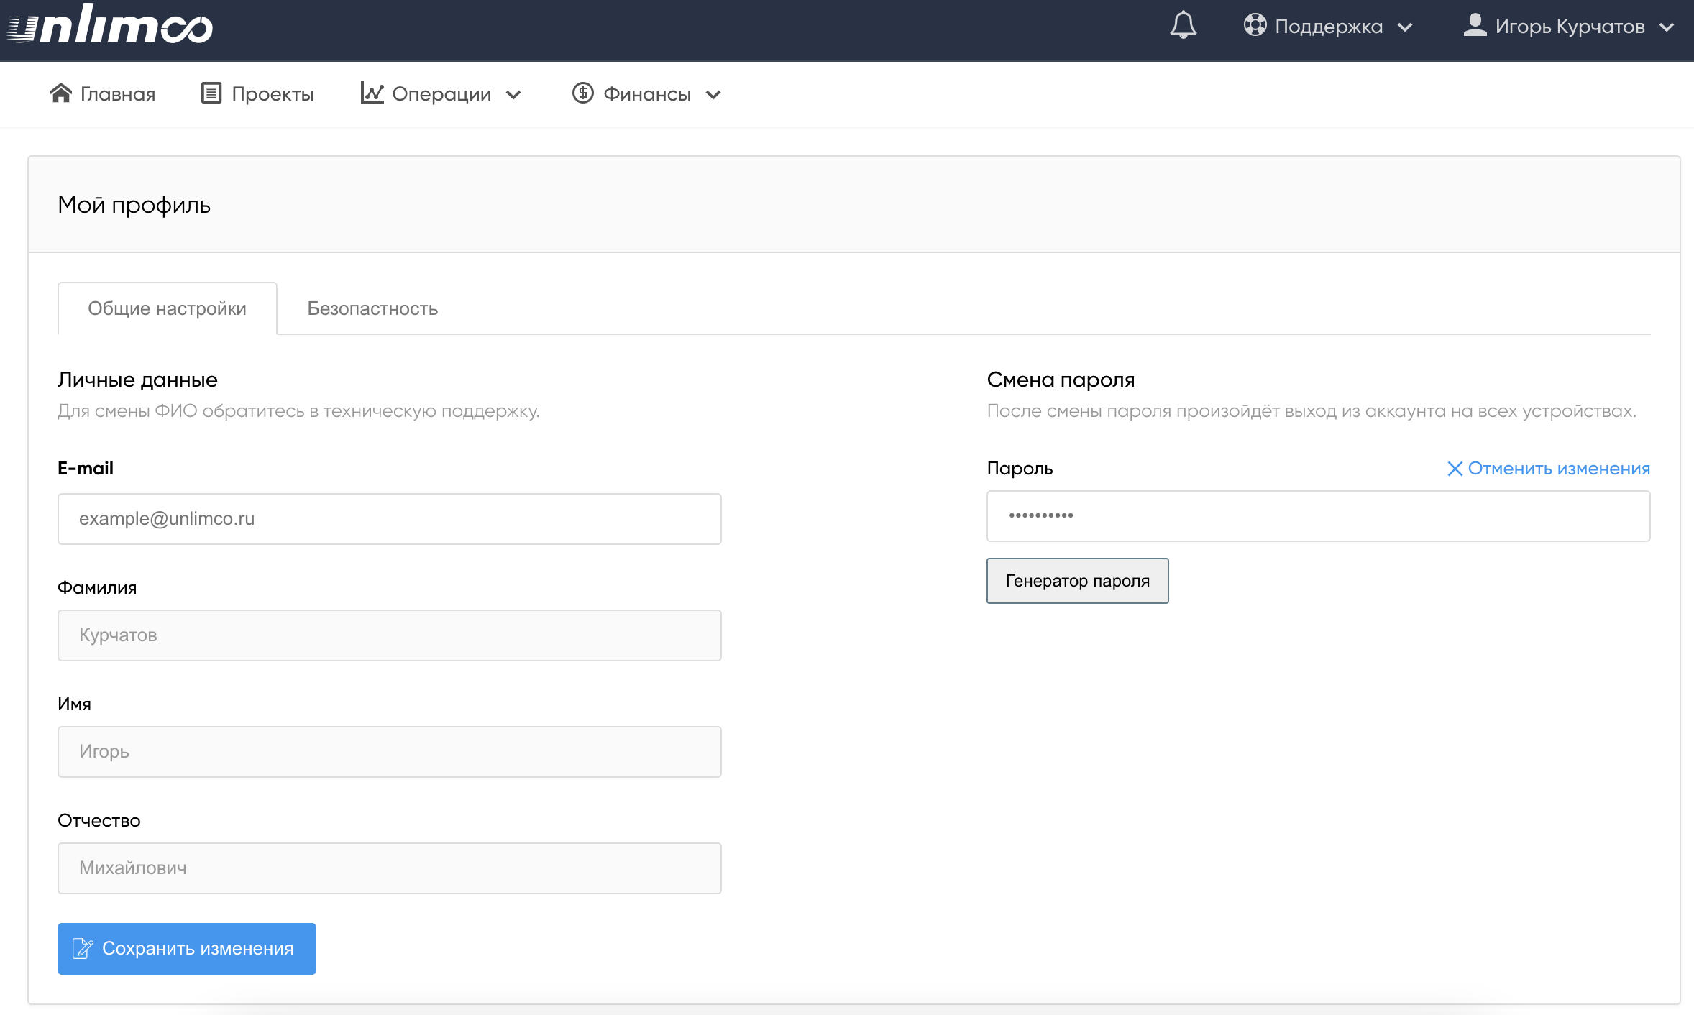Click the Сохранить изменения button
This screenshot has height=1015, width=1694.
(187, 949)
